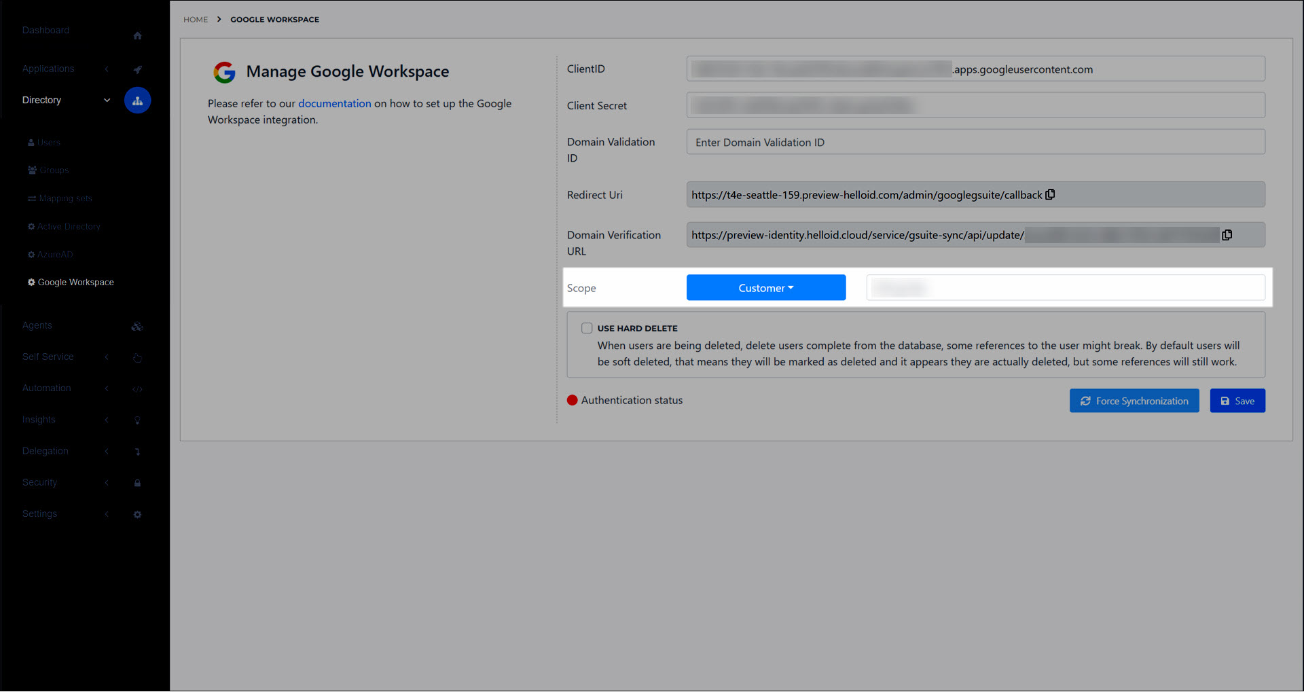Click the Domain Verification URL field

coord(975,235)
